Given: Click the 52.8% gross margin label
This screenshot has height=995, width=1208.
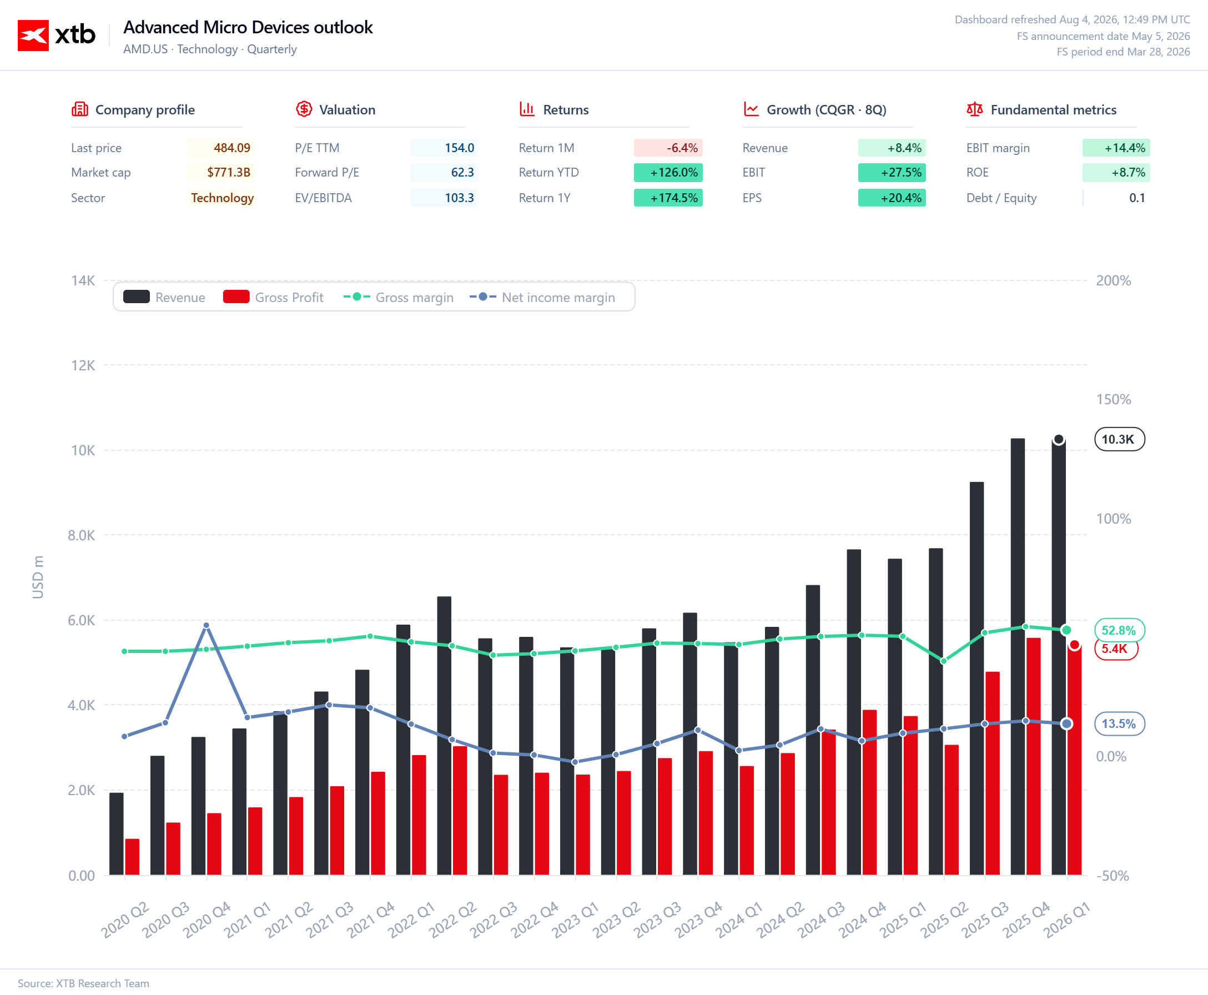Looking at the screenshot, I should point(1119,630).
